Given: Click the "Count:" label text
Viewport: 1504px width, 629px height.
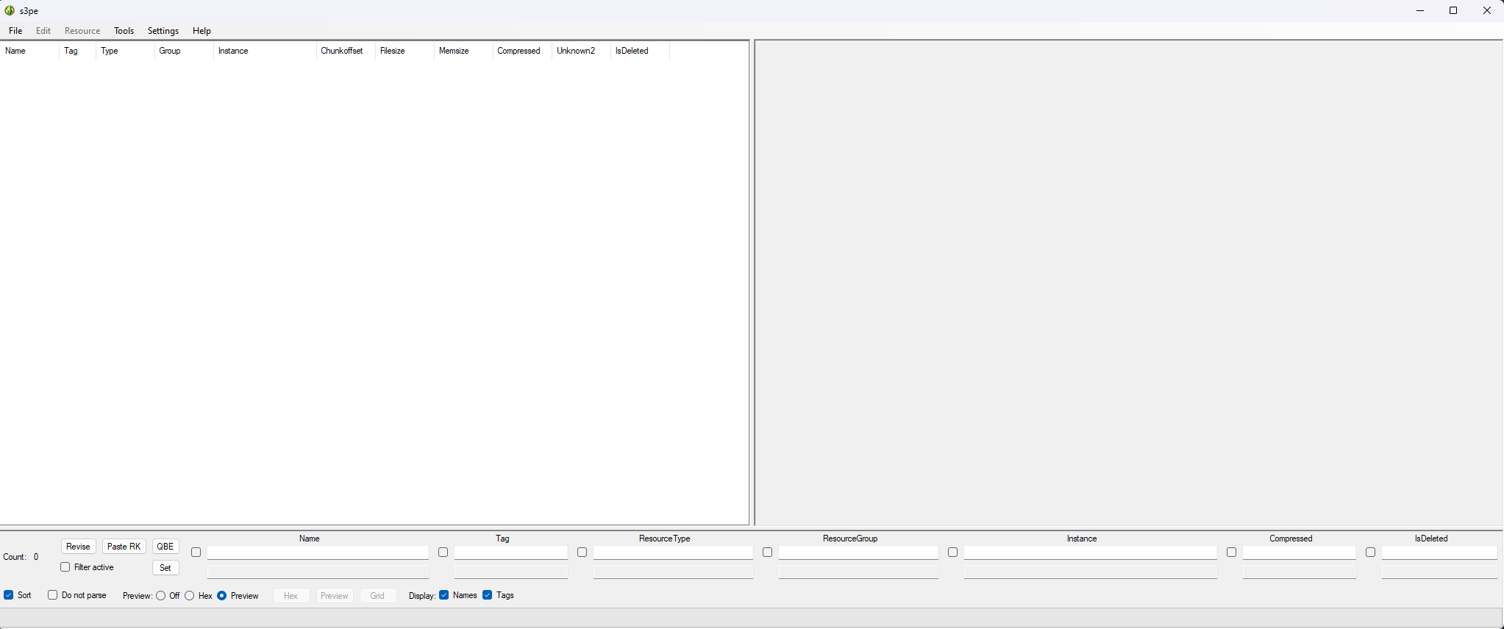Looking at the screenshot, I should [x=15, y=557].
